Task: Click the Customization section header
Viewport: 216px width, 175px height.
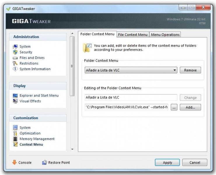Action: coord(38,118)
